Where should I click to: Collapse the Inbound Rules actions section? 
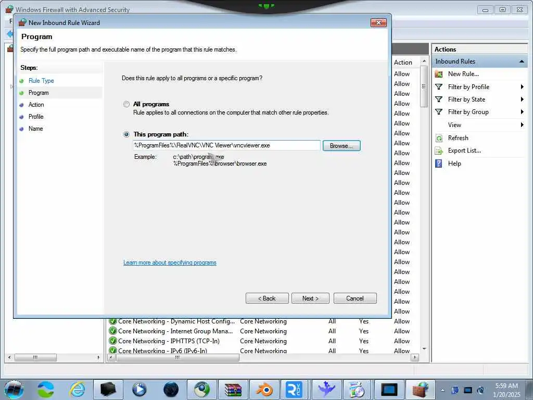[522, 61]
